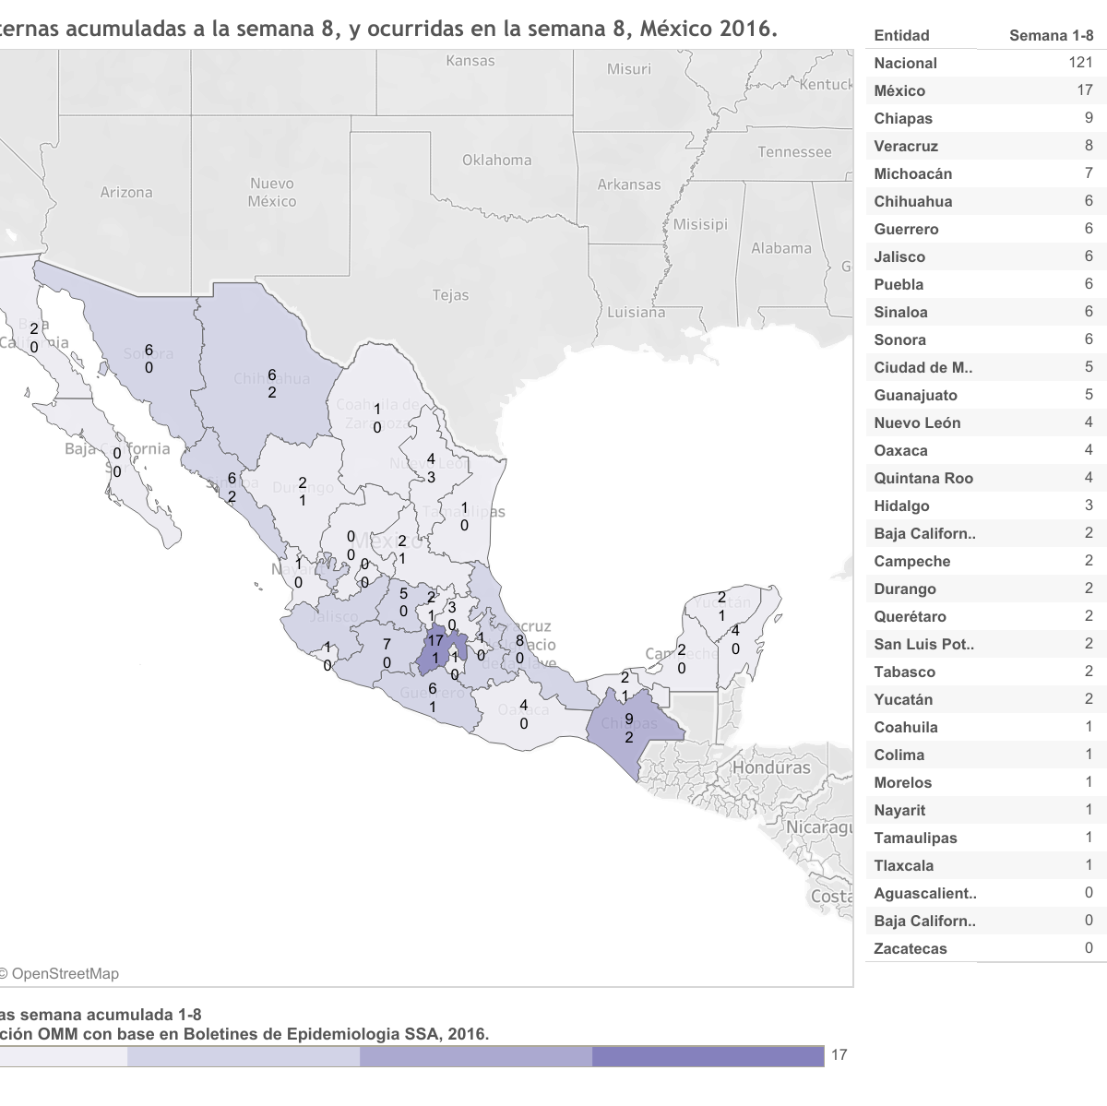This screenshot has height=1106, width=1107.
Task: Click the Quintana Roo table row
Action: (982, 478)
